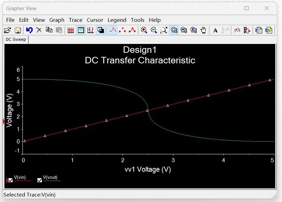The width and height of the screenshot is (282, 202).
Task: Open the Trace menu
Action: tap(76, 20)
